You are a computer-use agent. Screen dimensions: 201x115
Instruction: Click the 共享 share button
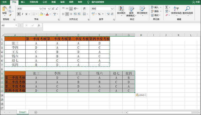196,2
